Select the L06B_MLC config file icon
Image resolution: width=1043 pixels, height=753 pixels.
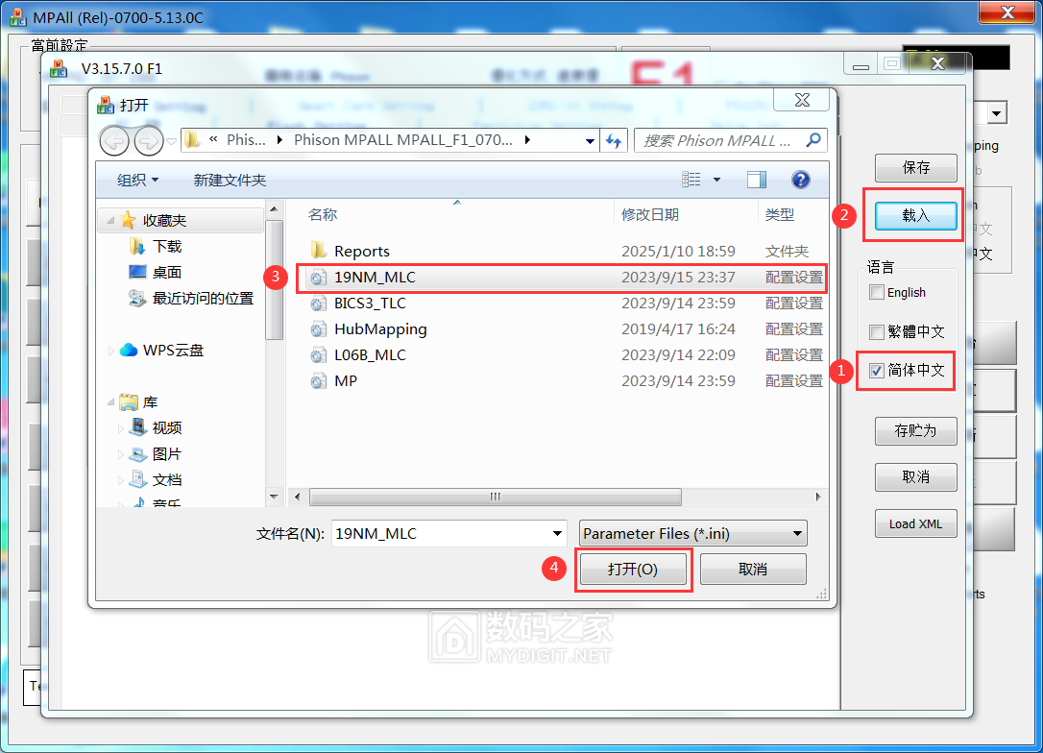(319, 355)
